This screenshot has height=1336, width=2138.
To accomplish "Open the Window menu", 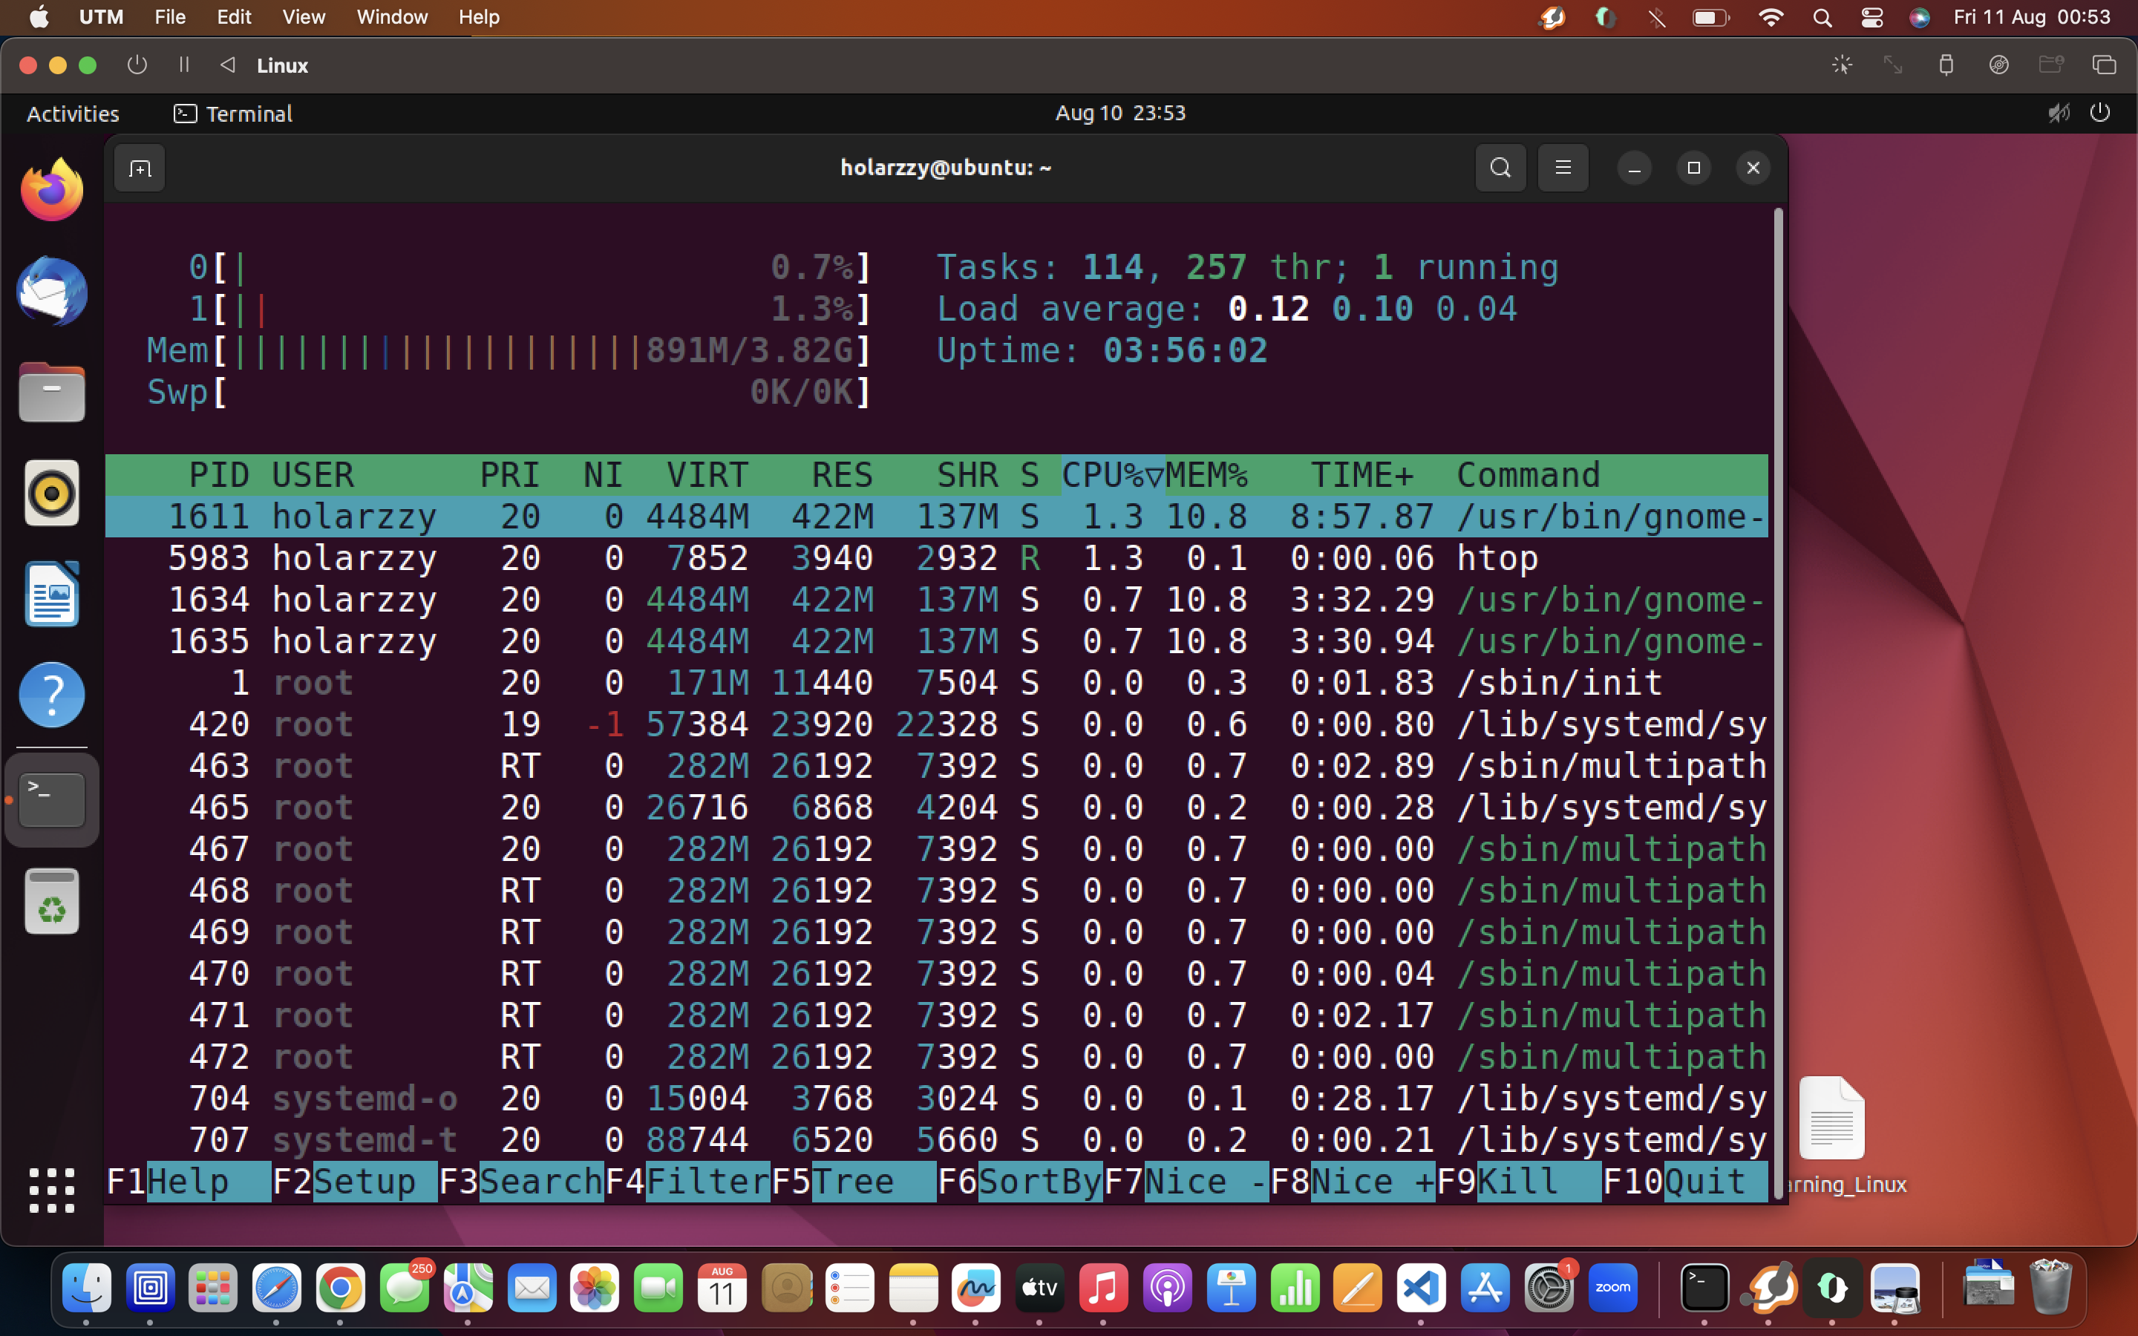I will point(392,17).
